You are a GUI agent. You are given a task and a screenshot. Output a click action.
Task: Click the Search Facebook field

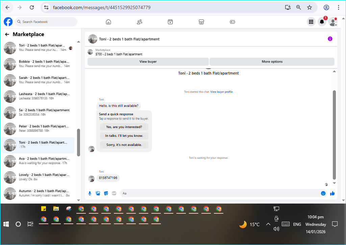tap(46, 22)
